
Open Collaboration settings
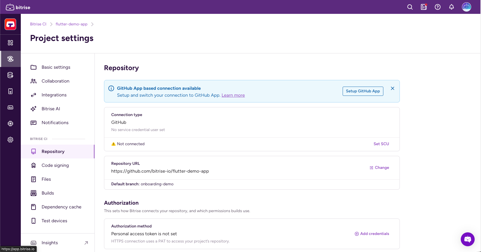[58, 81]
